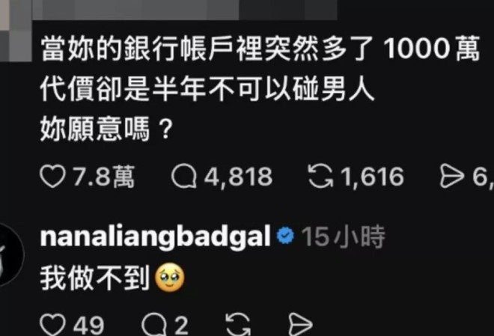Screen dimensions: 494x336
Task: View the 4,818 comments count
Action: tap(238, 177)
